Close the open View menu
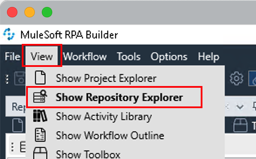Screen dimensions: 256x159 click(x=42, y=56)
